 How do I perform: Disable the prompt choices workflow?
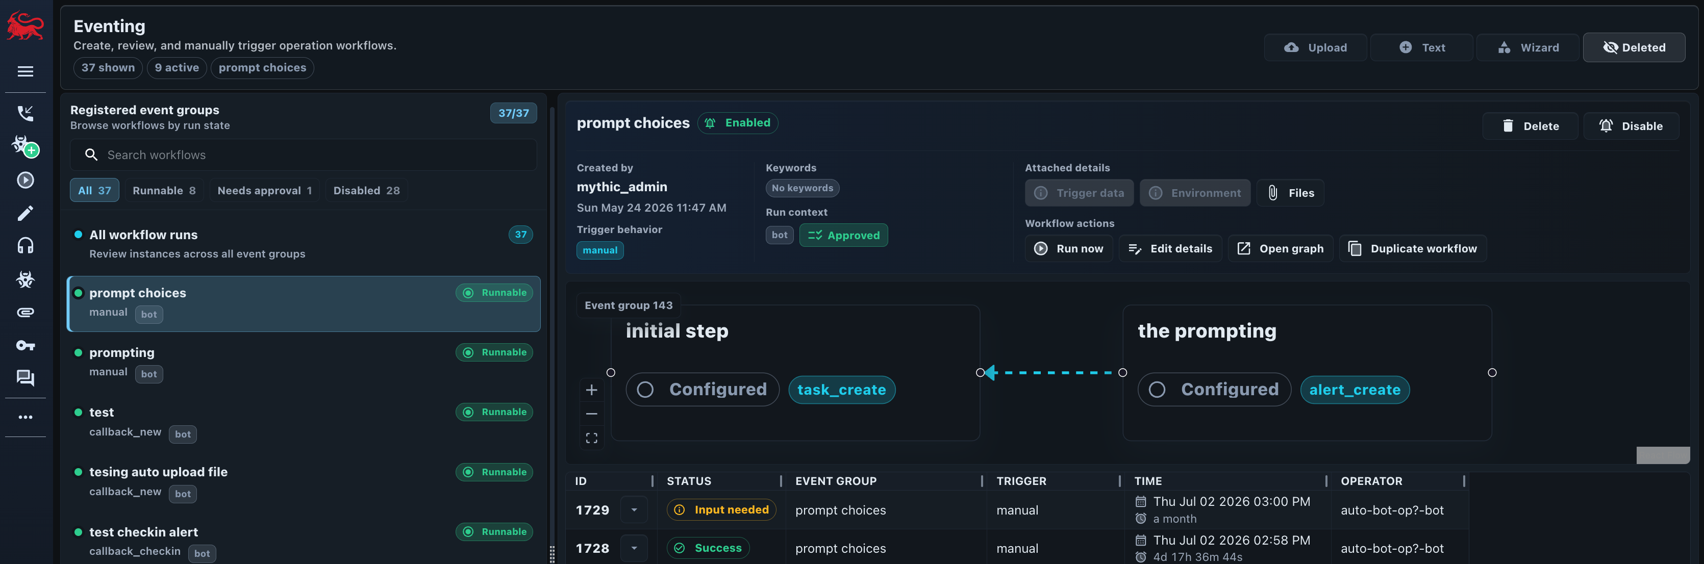[x=1631, y=125]
